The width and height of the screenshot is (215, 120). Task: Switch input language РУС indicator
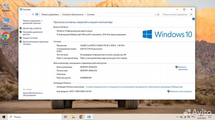193,117
